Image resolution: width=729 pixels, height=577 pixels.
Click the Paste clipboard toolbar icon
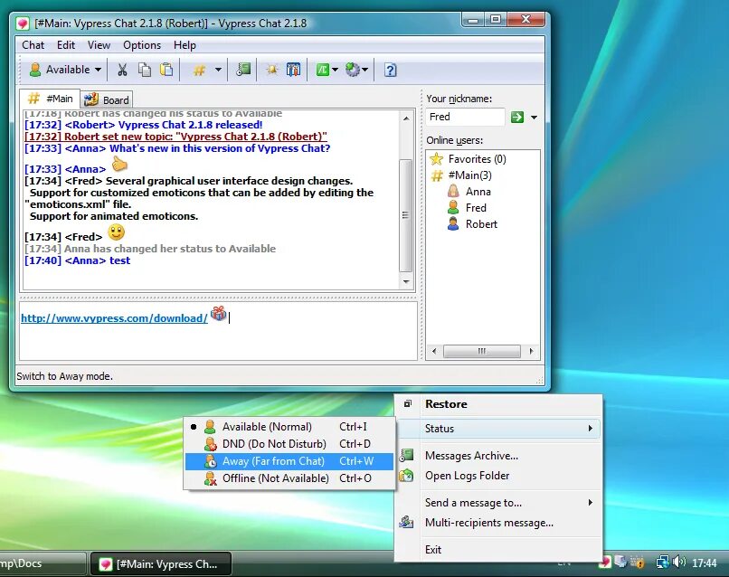coord(166,70)
